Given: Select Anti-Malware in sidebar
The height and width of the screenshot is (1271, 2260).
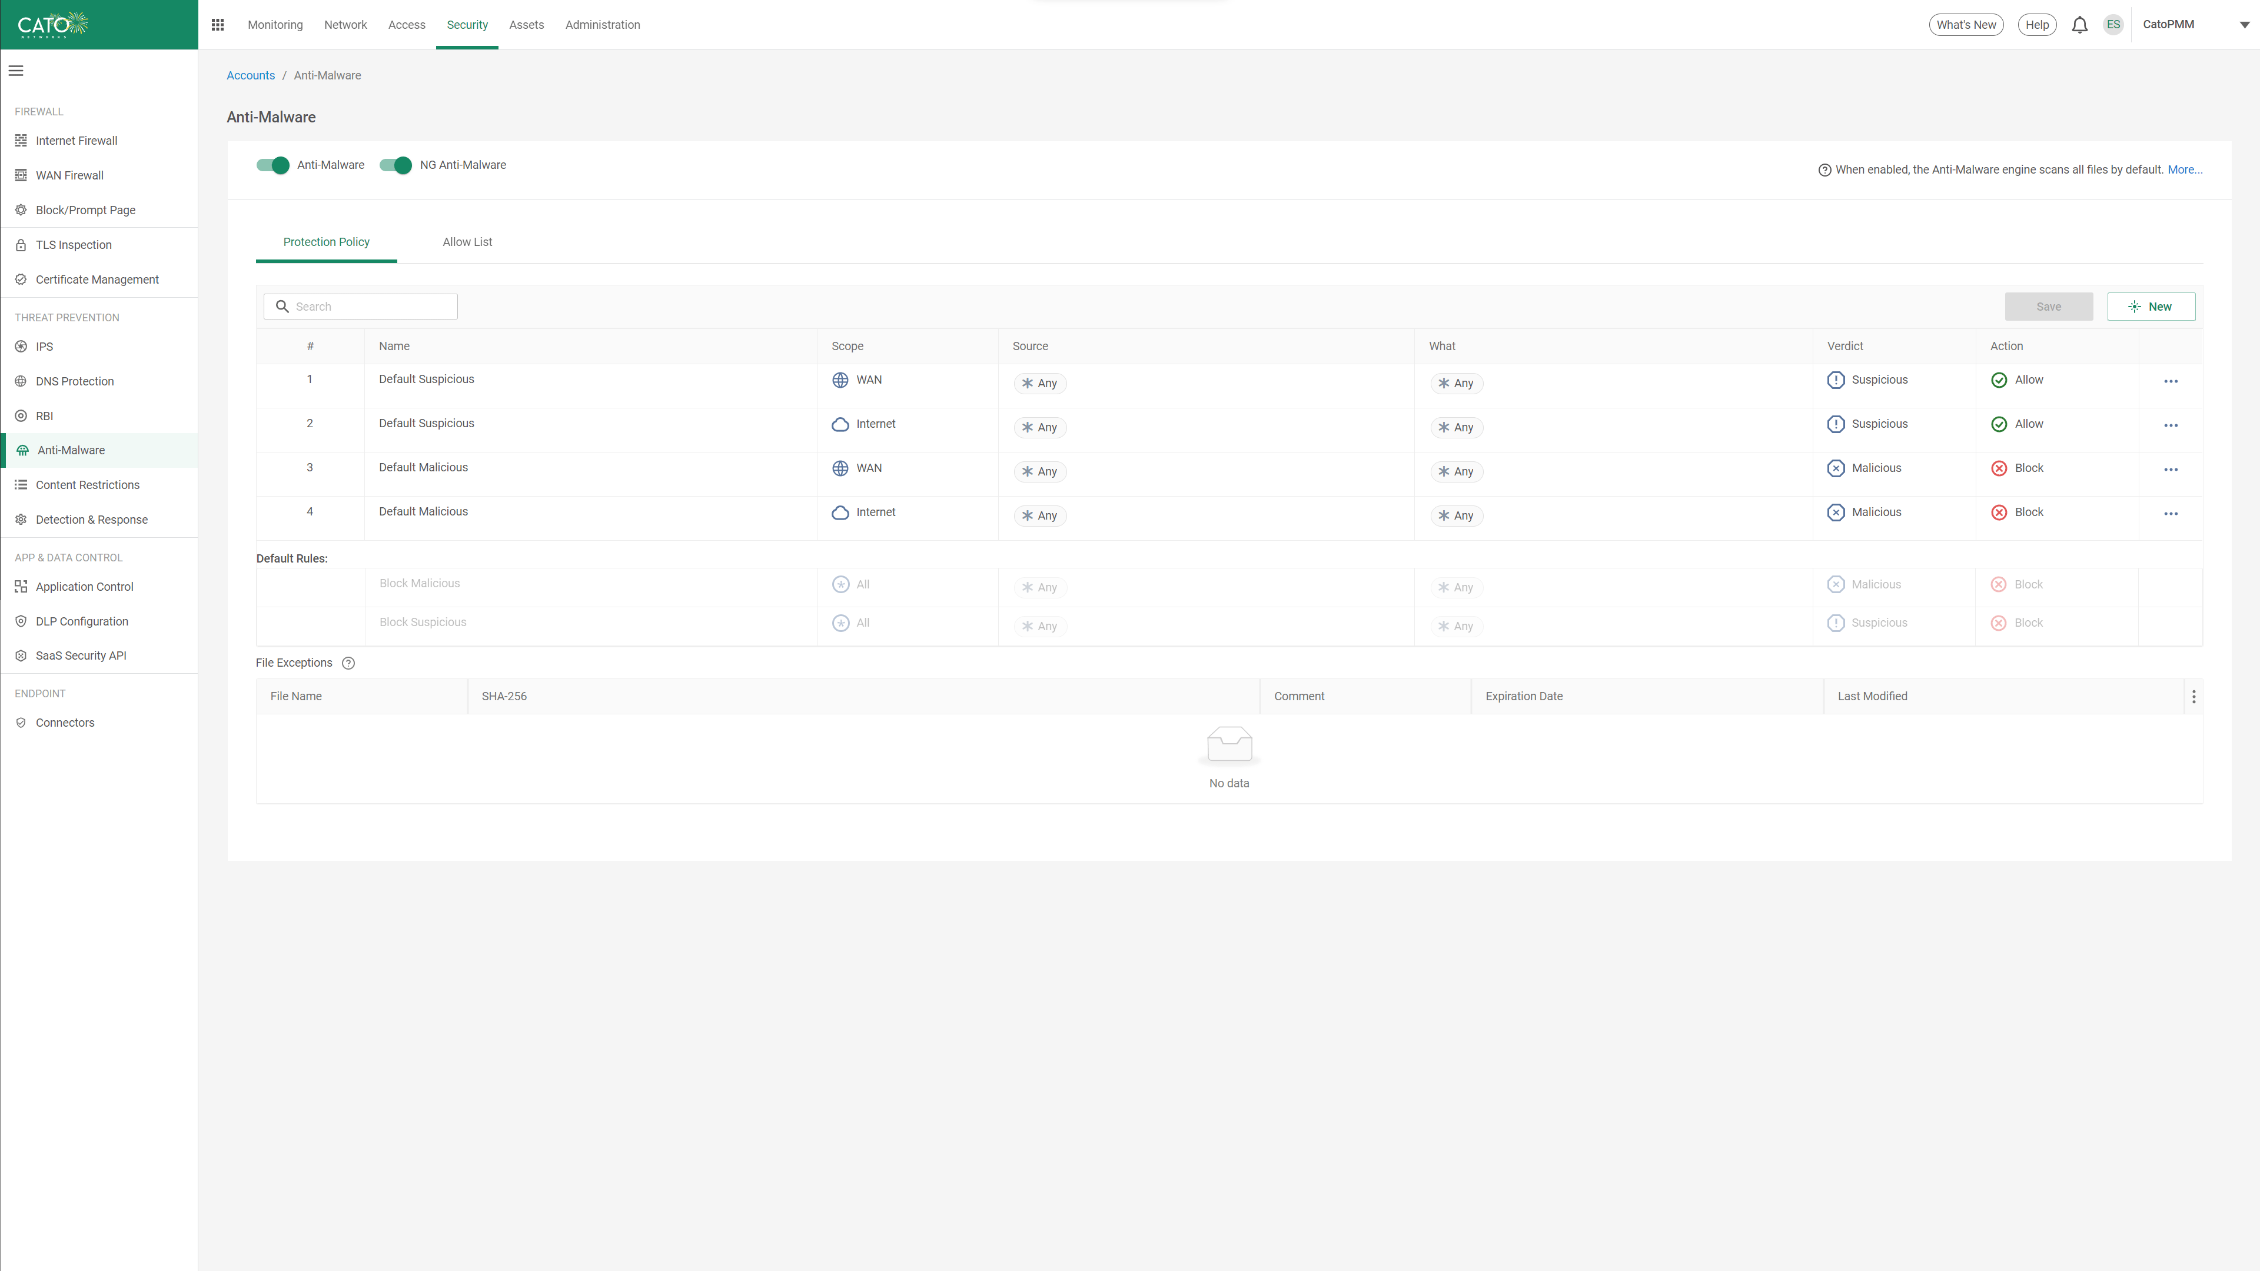Looking at the screenshot, I should [x=99, y=450].
